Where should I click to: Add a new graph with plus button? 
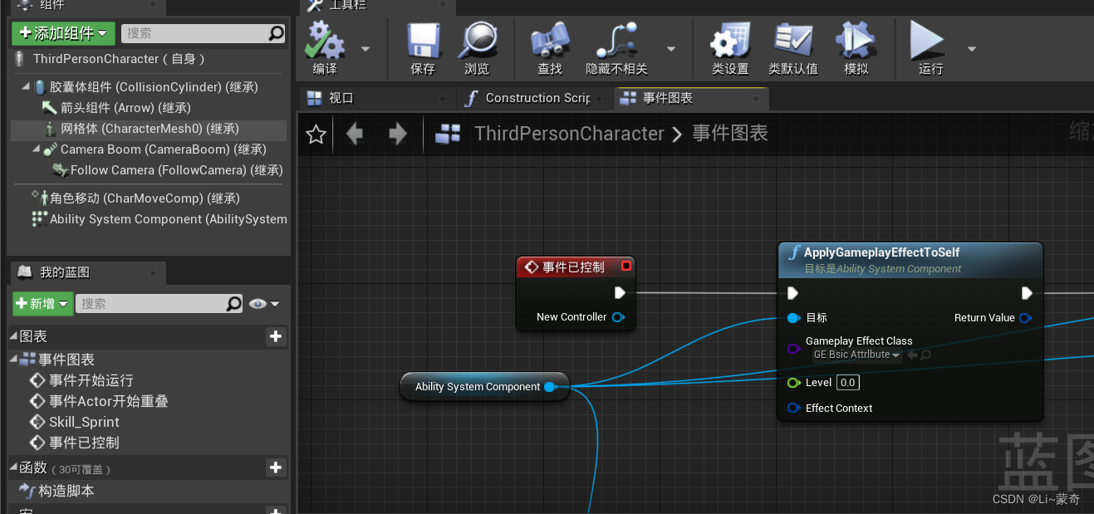click(276, 336)
